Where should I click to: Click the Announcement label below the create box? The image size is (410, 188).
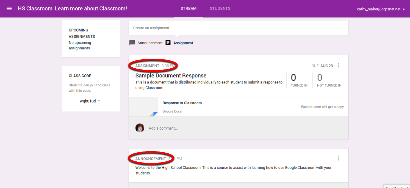[150, 43]
